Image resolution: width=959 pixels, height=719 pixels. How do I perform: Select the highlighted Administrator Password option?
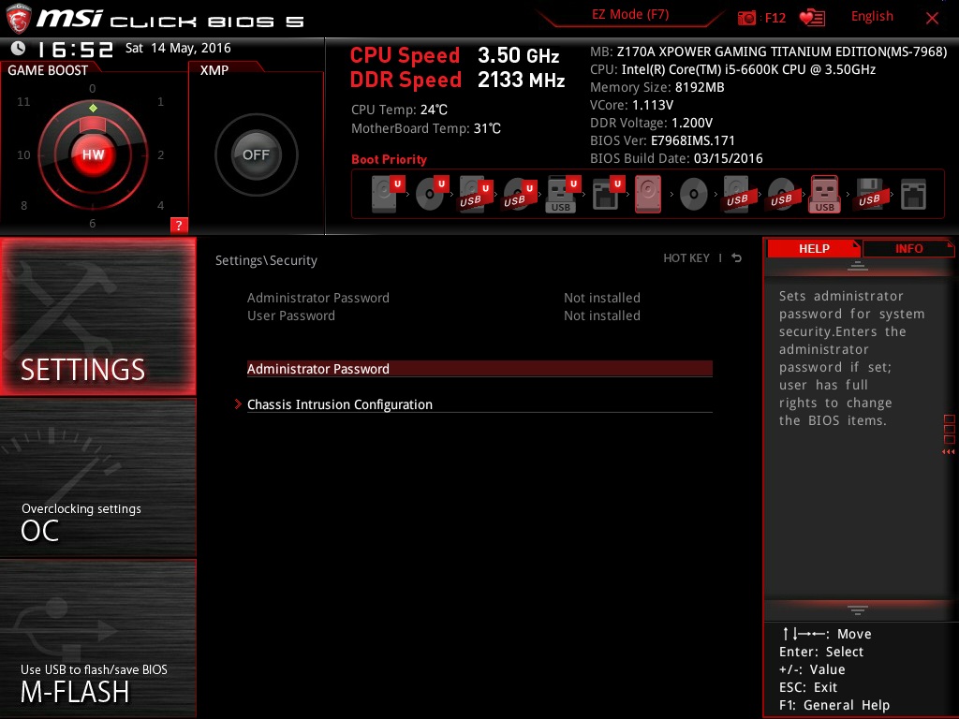[479, 369]
